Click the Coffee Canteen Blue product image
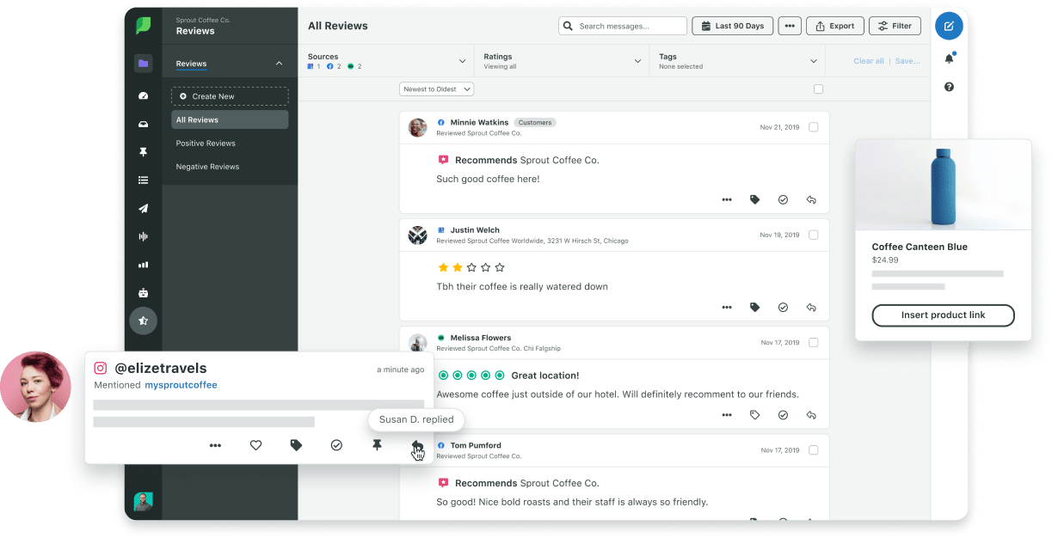This screenshot has height=538, width=1052. pyautogui.click(x=943, y=185)
